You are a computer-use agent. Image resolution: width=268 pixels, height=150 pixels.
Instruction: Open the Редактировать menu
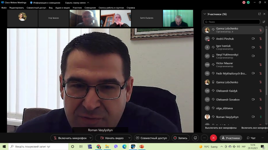(x=16, y=7)
